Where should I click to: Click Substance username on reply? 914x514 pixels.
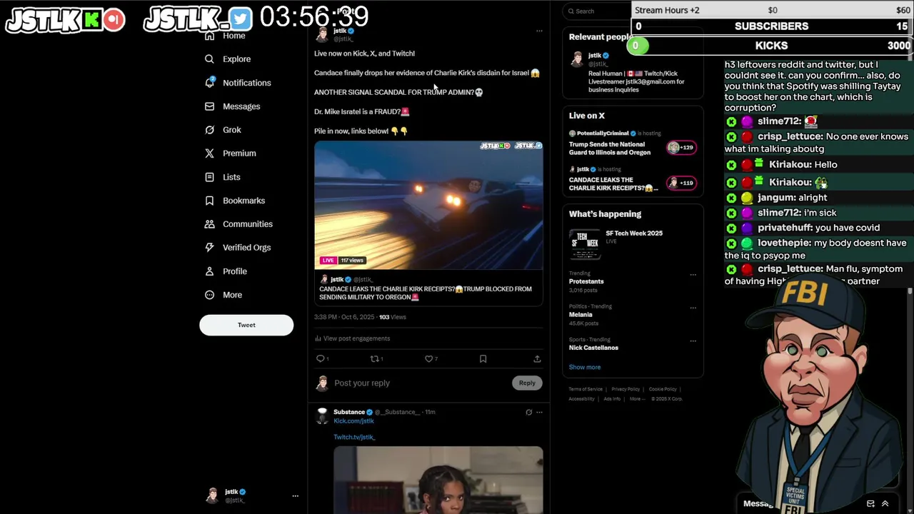coord(349,412)
